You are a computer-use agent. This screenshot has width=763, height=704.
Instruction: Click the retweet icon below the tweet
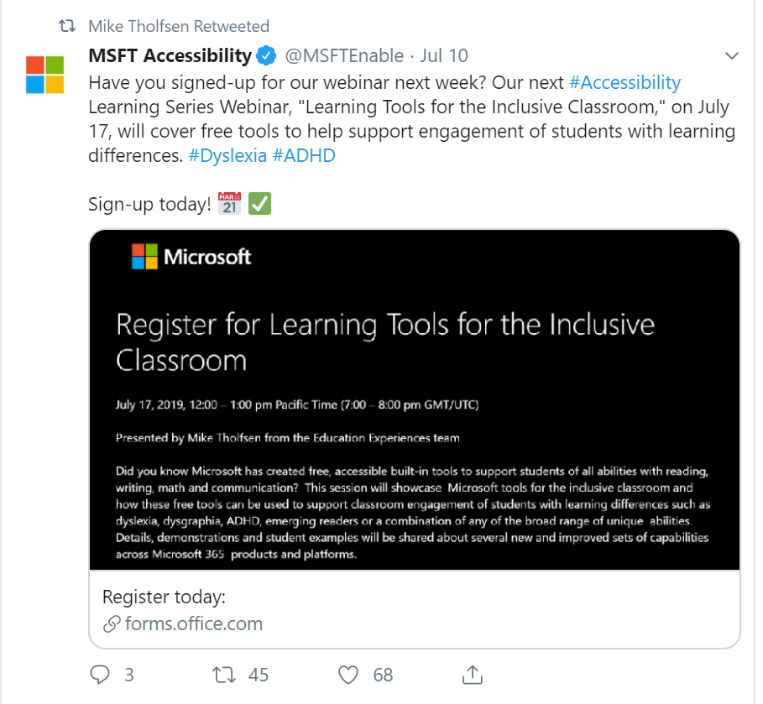(222, 675)
